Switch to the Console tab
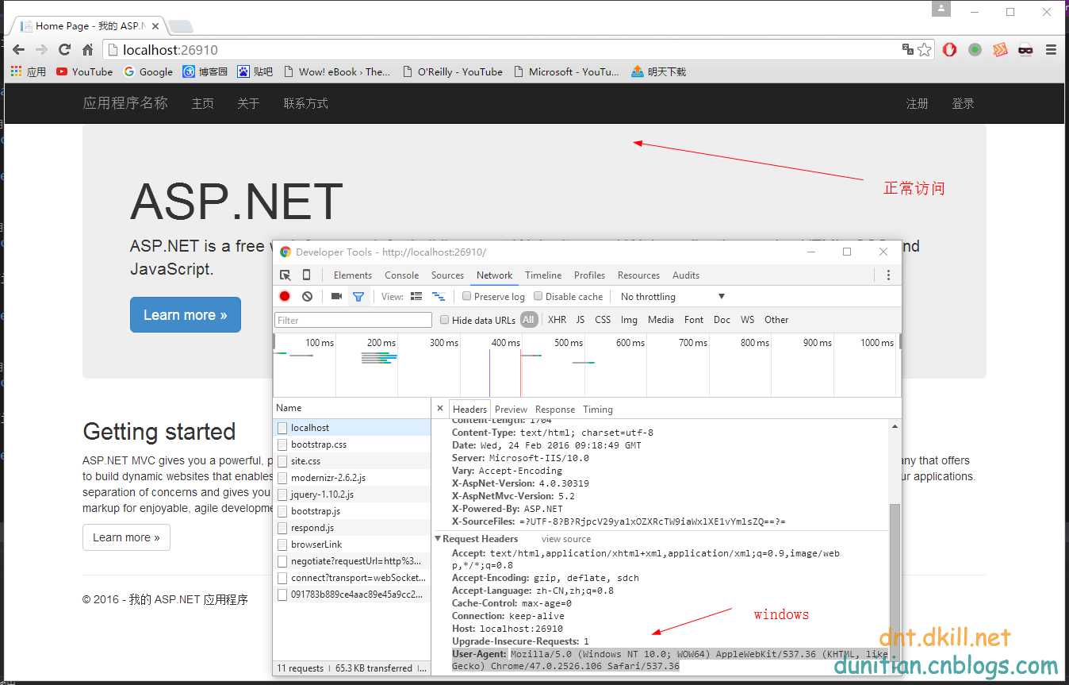This screenshot has width=1069, height=685. 402,275
